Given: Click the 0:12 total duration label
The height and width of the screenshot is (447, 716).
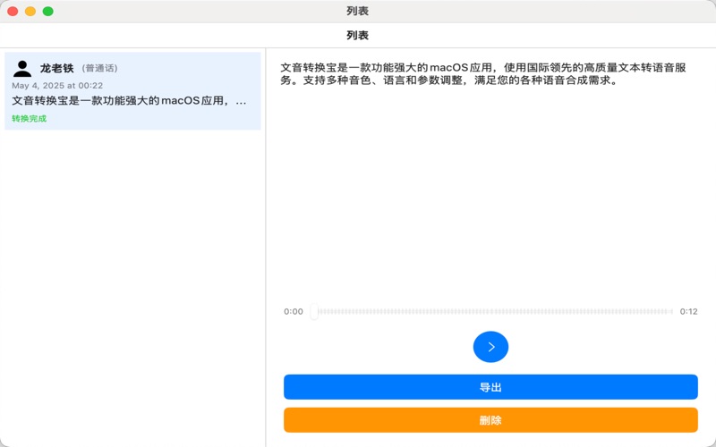Looking at the screenshot, I should [x=688, y=311].
